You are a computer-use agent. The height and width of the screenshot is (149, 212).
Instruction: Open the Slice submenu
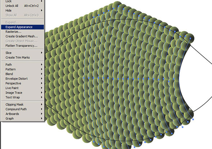point(22,53)
